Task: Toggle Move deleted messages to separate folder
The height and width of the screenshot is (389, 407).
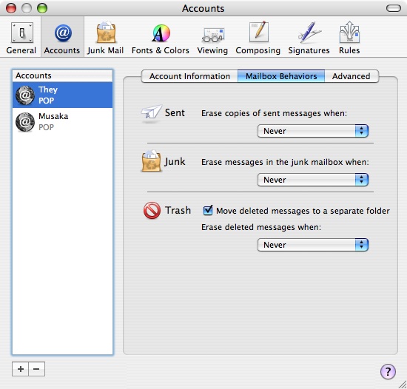Action: (208, 210)
